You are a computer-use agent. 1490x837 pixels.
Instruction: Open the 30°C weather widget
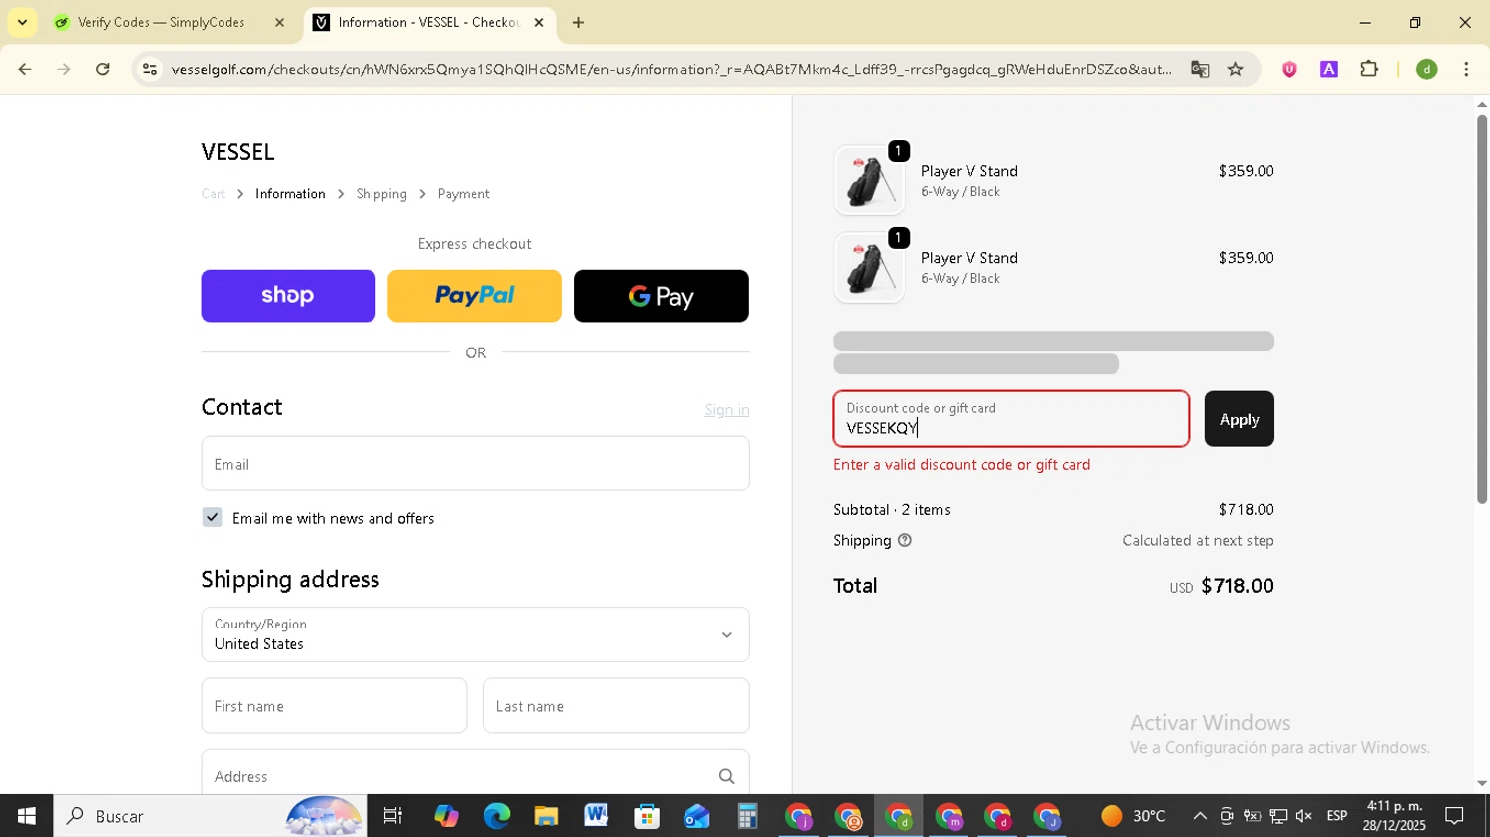tap(1133, 816)
